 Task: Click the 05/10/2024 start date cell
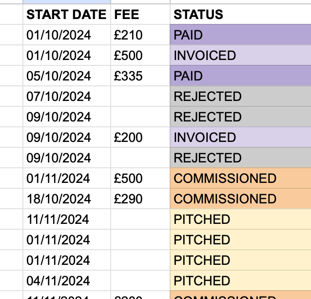[67, 76]
